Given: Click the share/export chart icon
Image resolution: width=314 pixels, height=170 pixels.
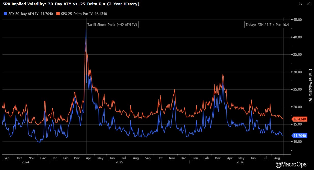Looking at the screenshot, I should (x=300, y=4).
